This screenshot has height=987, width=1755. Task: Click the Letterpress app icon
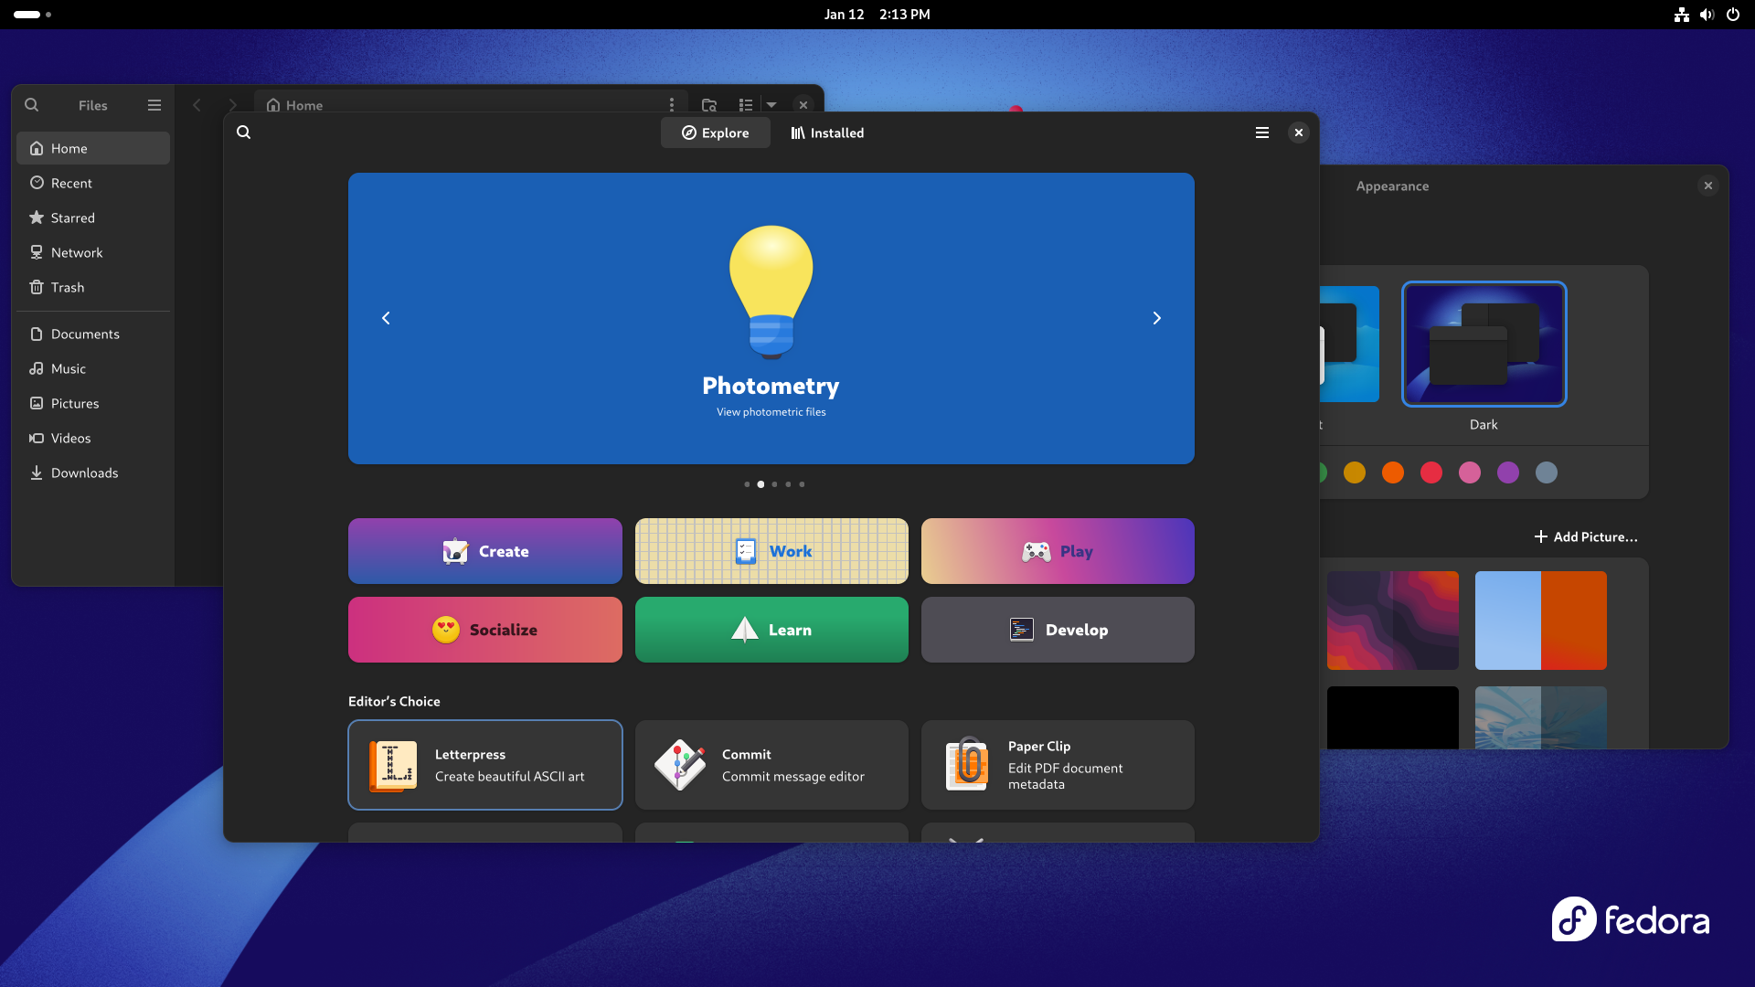(393, 766)
